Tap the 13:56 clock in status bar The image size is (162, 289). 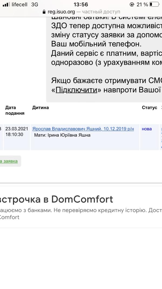pos(81,4)
